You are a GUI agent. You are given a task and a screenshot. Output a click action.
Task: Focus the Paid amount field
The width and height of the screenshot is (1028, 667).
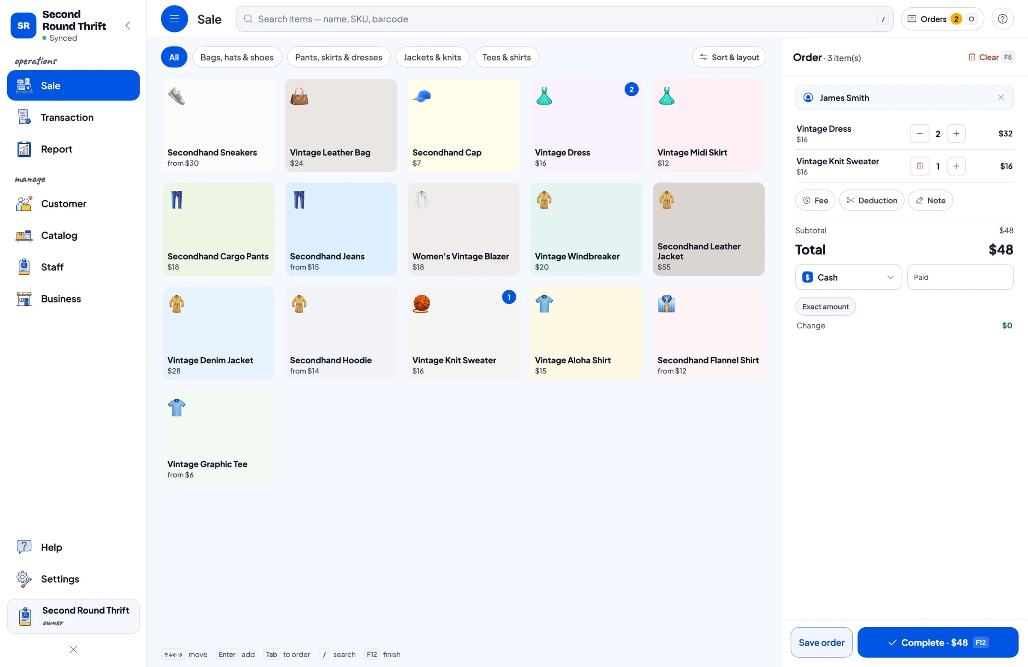click(x=960, y=277)
